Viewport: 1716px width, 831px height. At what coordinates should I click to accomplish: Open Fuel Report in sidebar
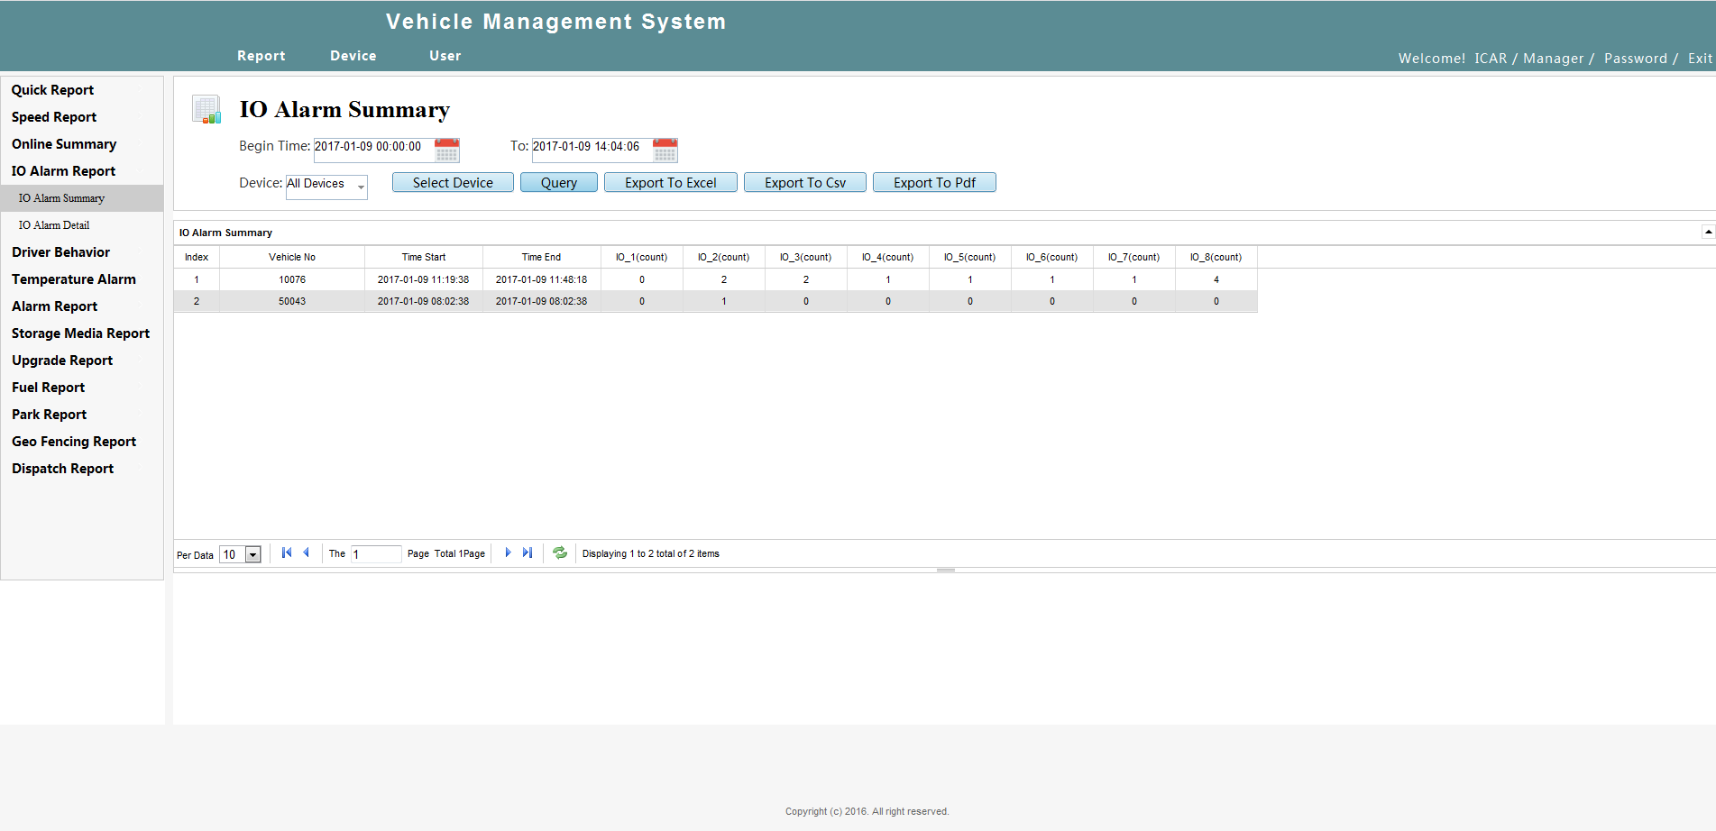pyautogui.click(x=48, y=388)
